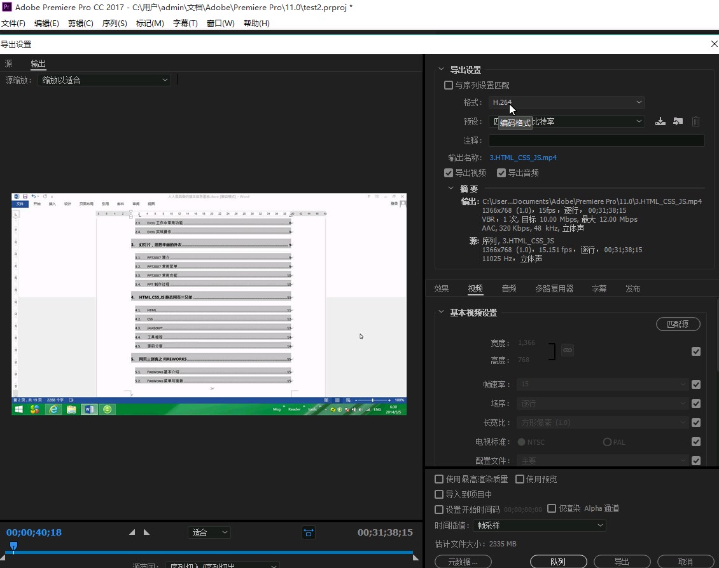This screenshot has width=719, height=568.
Task: Click the set in point triangle
Action: tap(132, 532)
